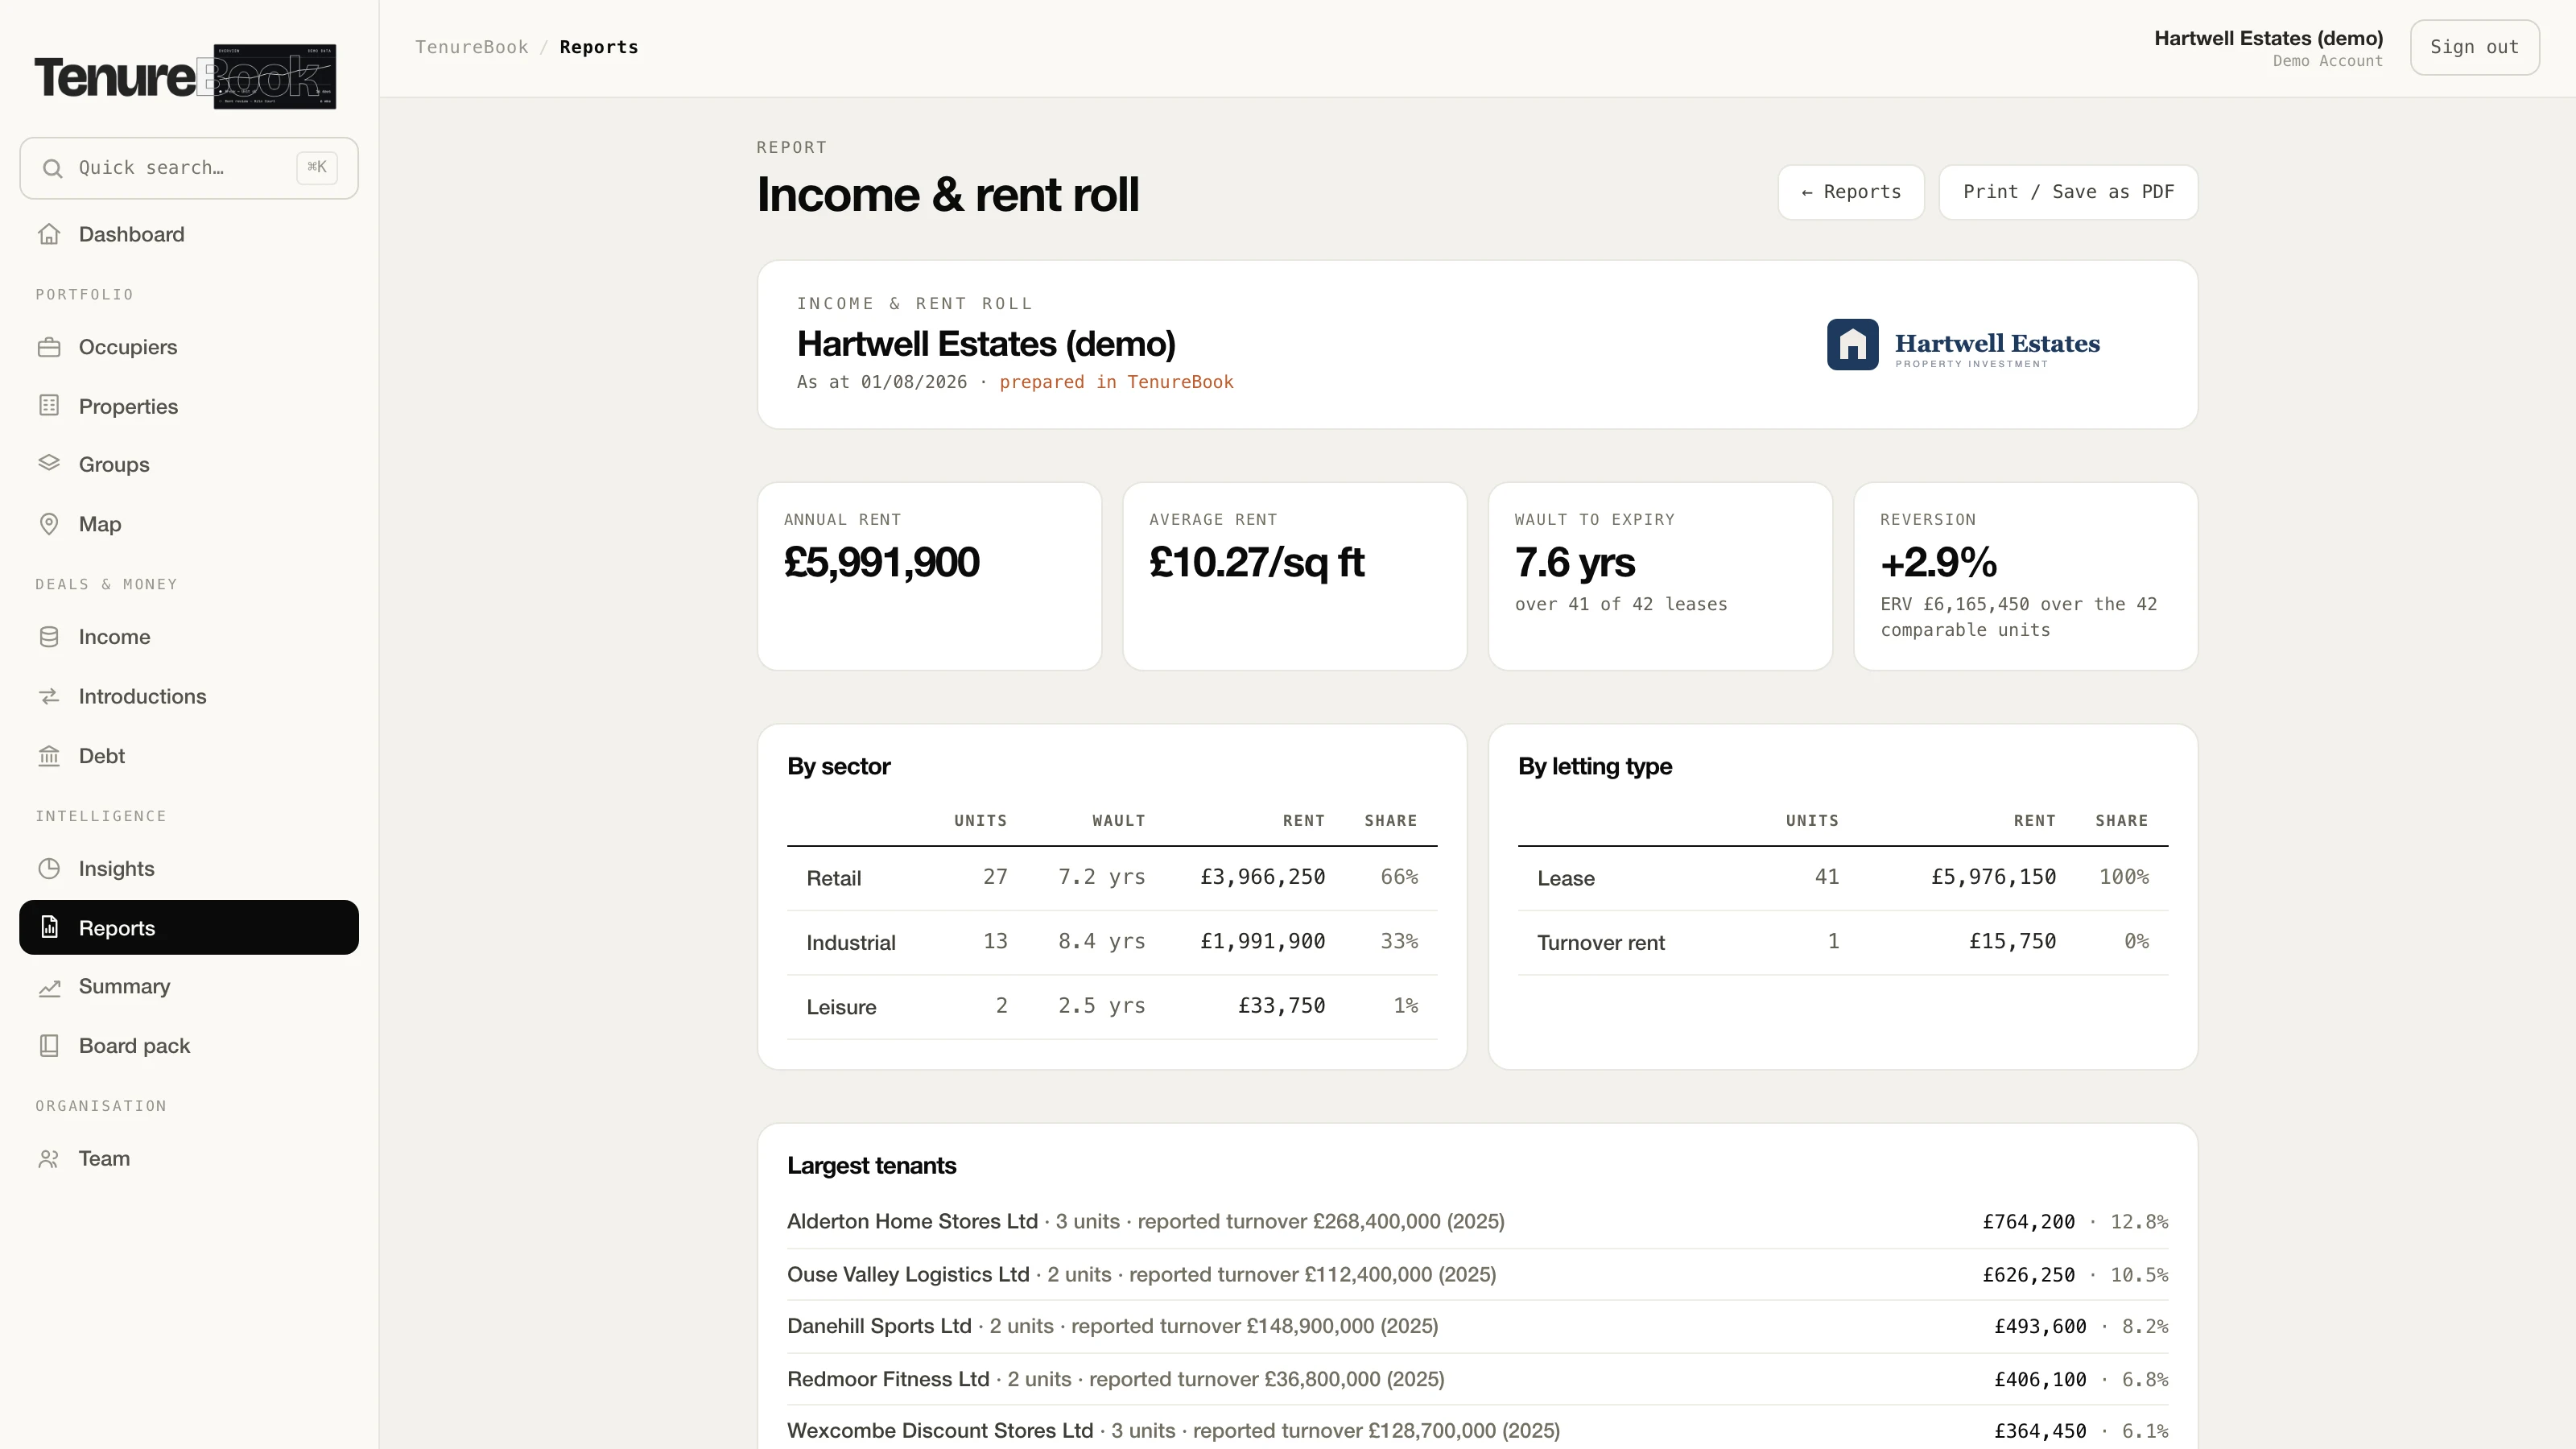Click Danehill Sports Ltd tenant
This screenshot has width=2576, height=1449.
coord(879,1326)
